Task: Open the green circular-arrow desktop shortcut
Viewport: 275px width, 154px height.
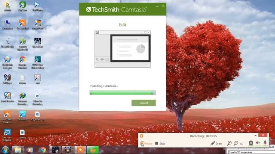Action: click(22, 6)
